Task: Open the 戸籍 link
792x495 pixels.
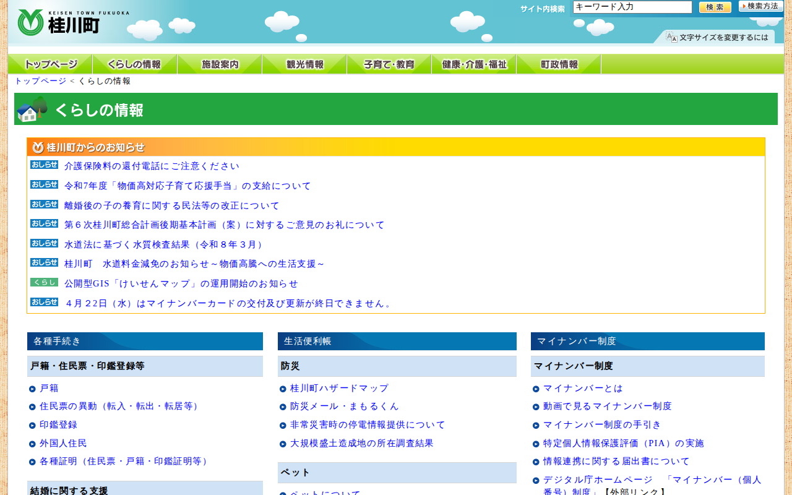Action: point(49,389)
